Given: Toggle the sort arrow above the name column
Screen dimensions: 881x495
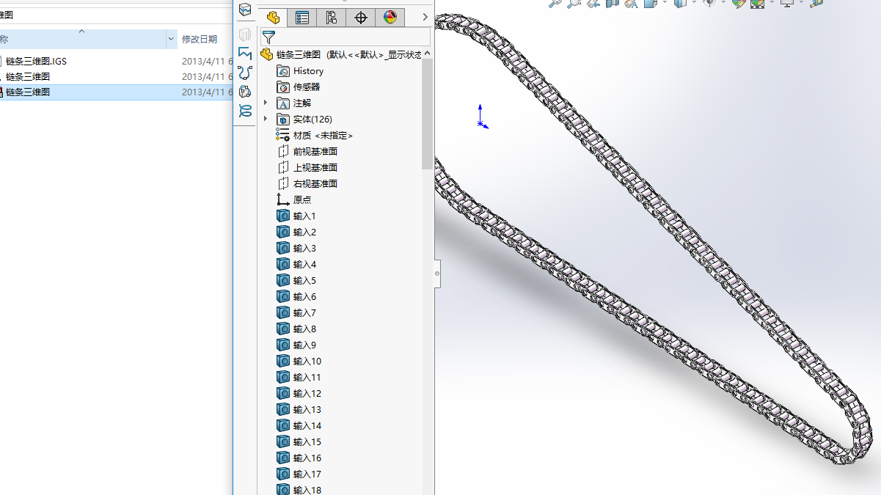Looking at the screenshot, I should tap(81, 32).
